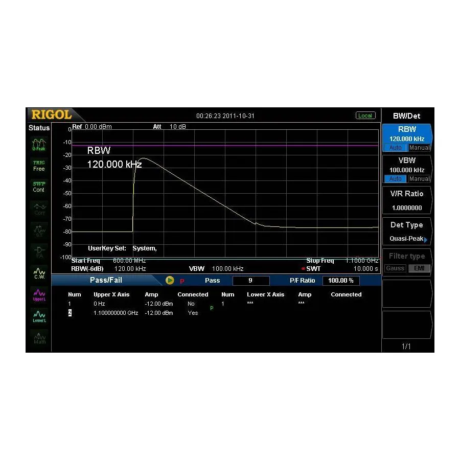Viewport: 460px width, 460px height.
Task: Select the Q-Peak detector status icon
Action: pyautogui.click(x=38, y=144)
